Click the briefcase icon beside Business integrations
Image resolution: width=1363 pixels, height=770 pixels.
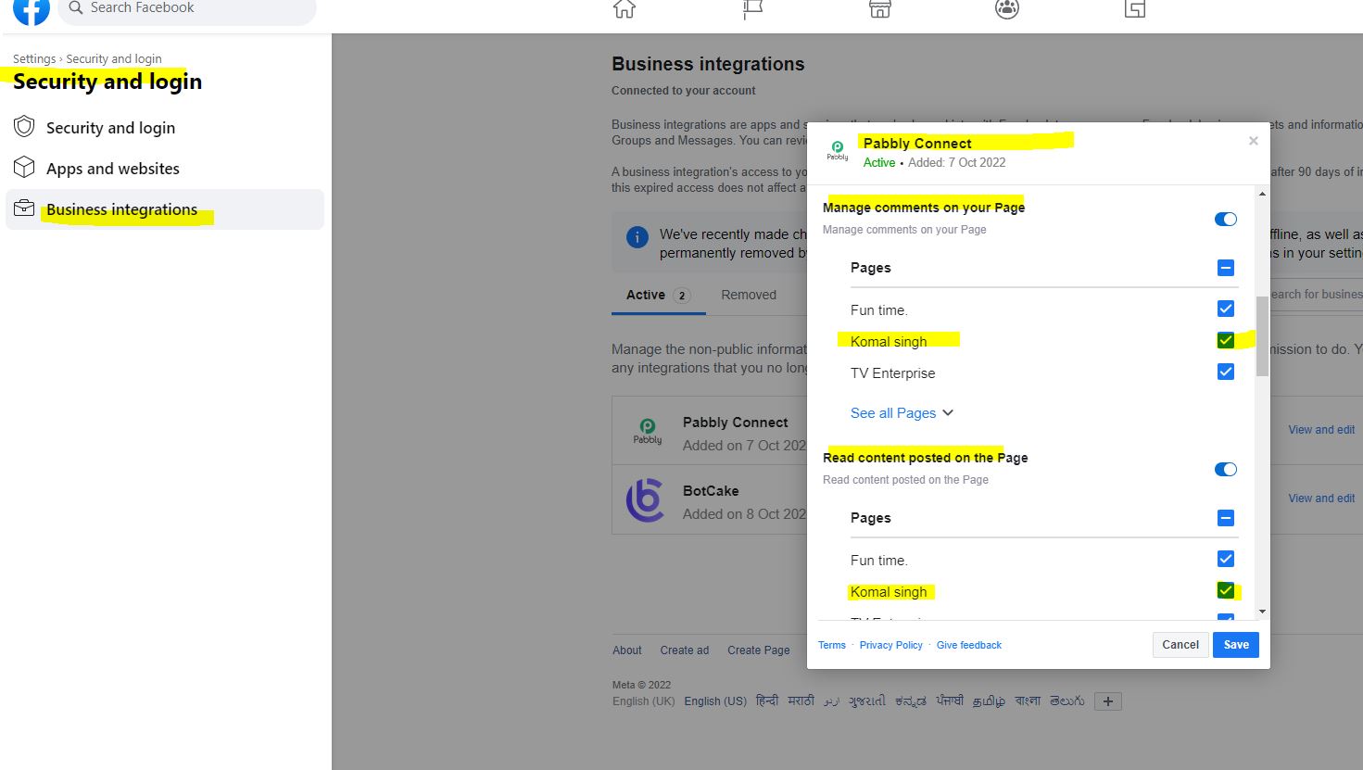24,208
